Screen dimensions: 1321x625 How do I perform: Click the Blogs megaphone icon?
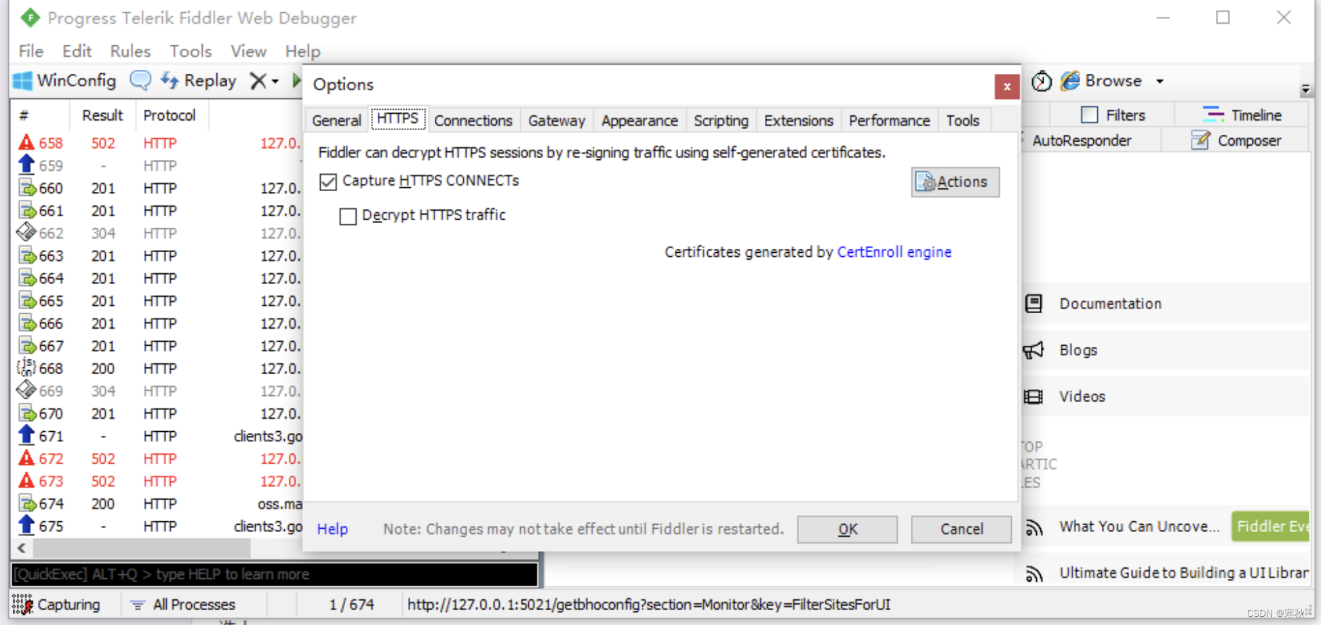click(1033, 350)
